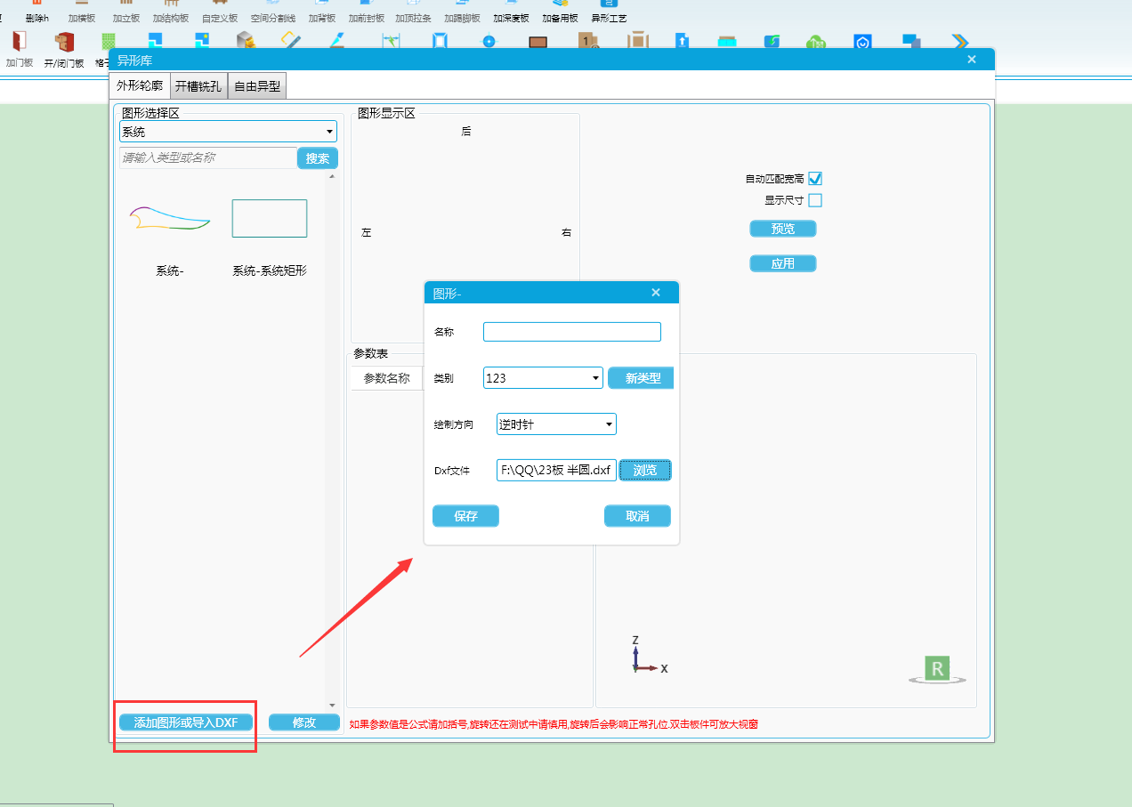Click the green R view cube icon
Image resolution: width=1132 pixels, height=807 pixels.
point(936,668)
